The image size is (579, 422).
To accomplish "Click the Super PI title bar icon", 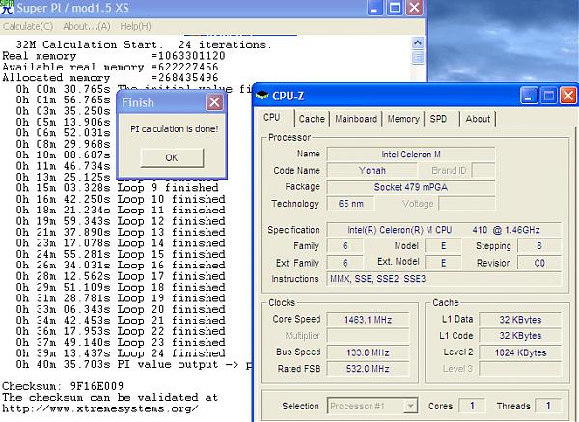I will (x=7, y=7).
